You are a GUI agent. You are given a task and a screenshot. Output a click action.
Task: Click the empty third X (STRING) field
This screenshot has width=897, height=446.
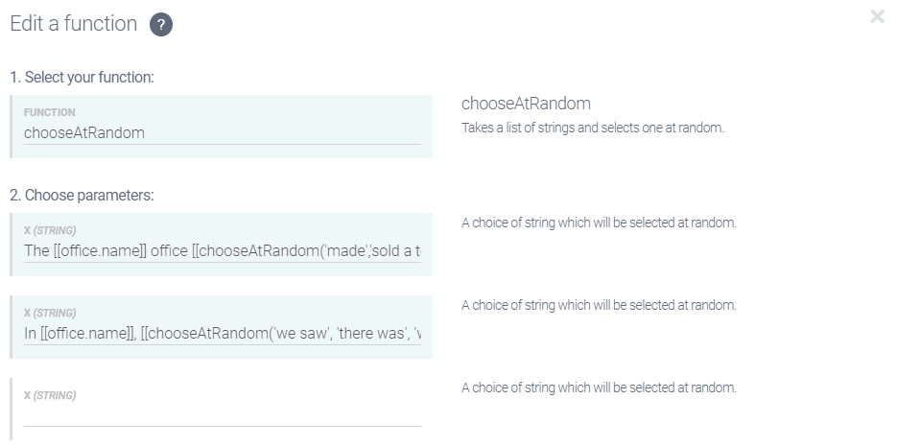pos(222,414)
